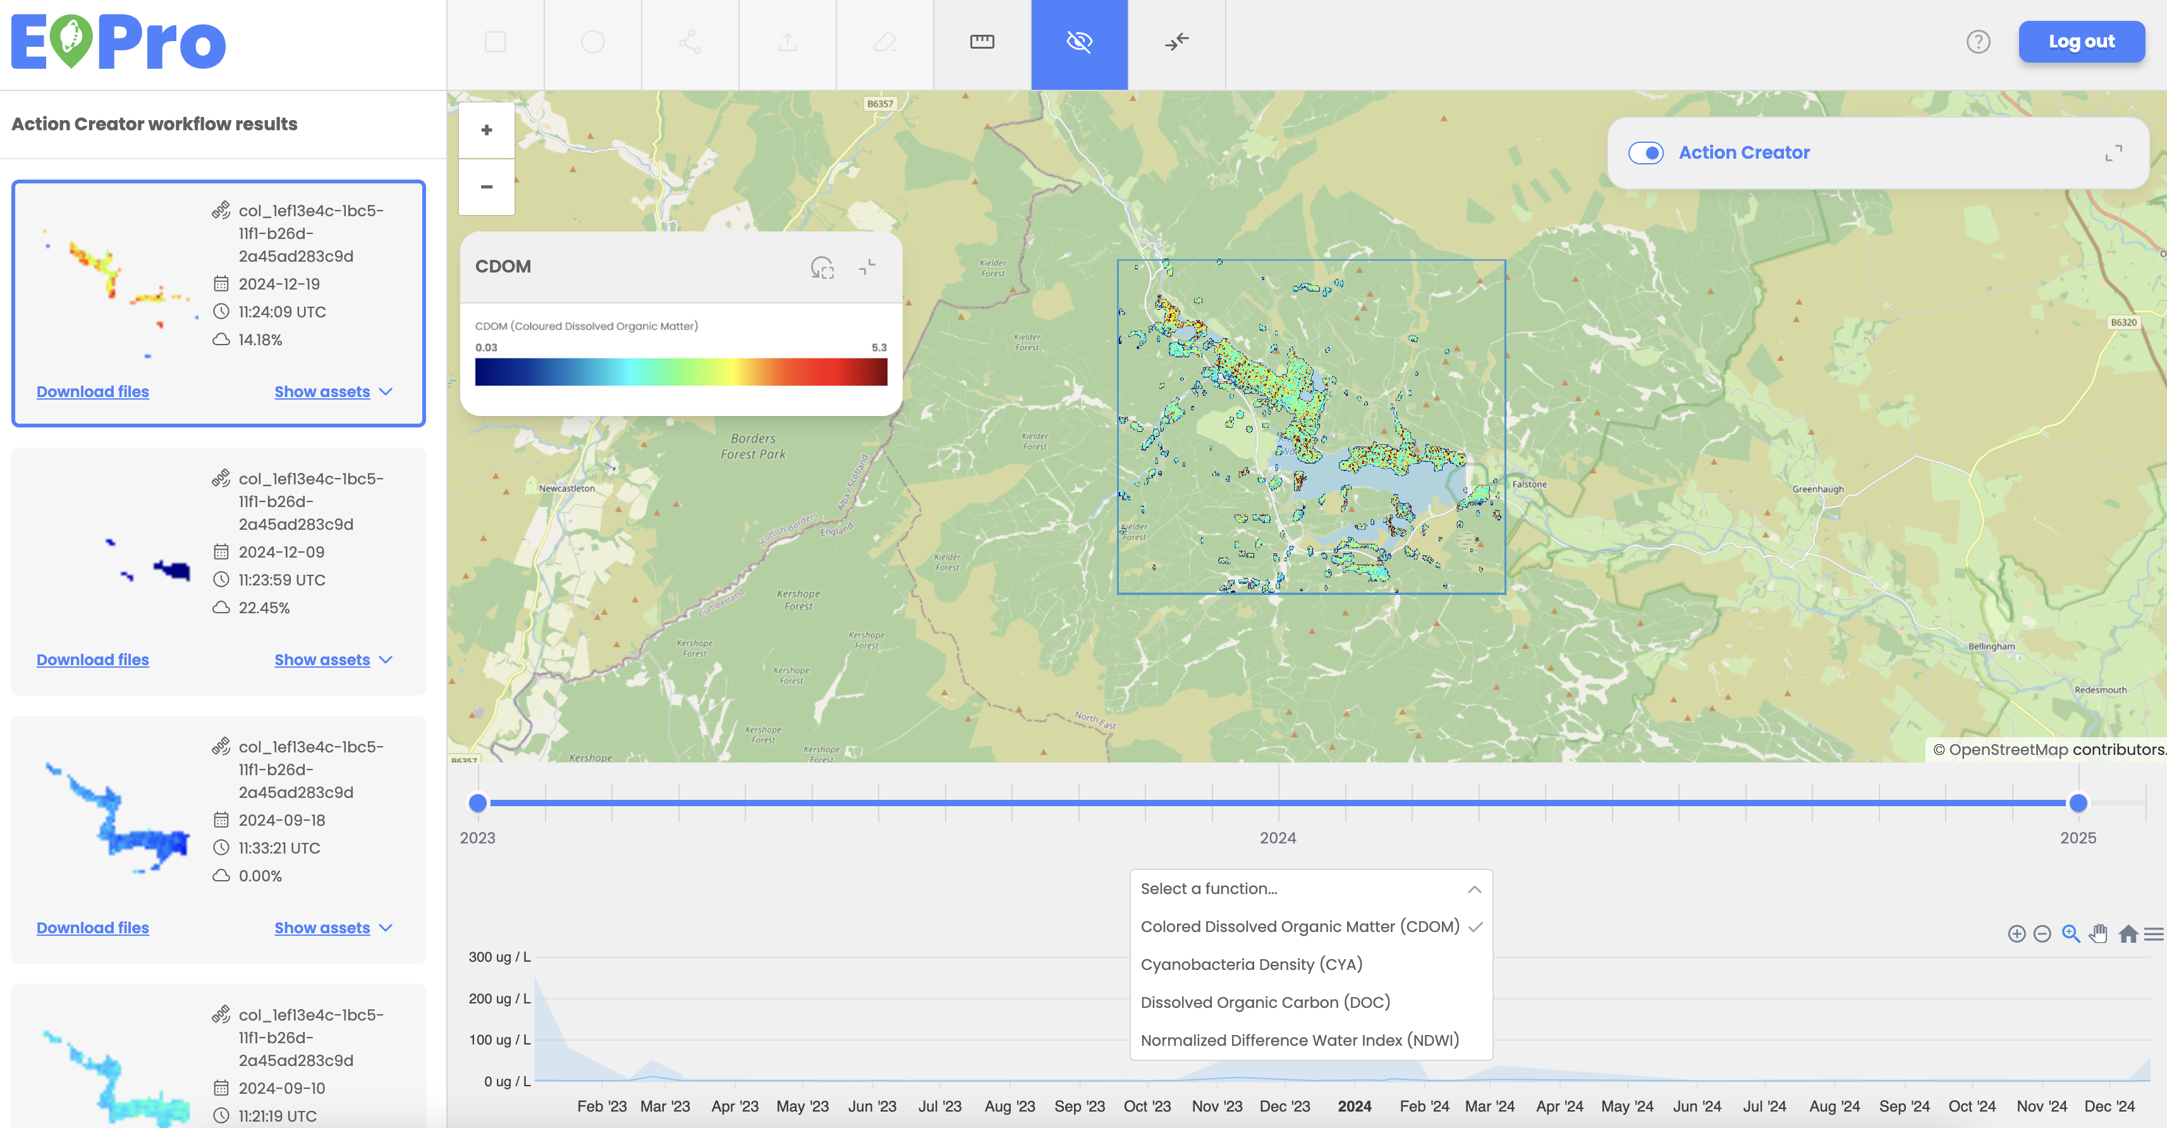2167x1128 pixels.
Task: Click the CDOM legend refresh icon
Action: (822, 267)
